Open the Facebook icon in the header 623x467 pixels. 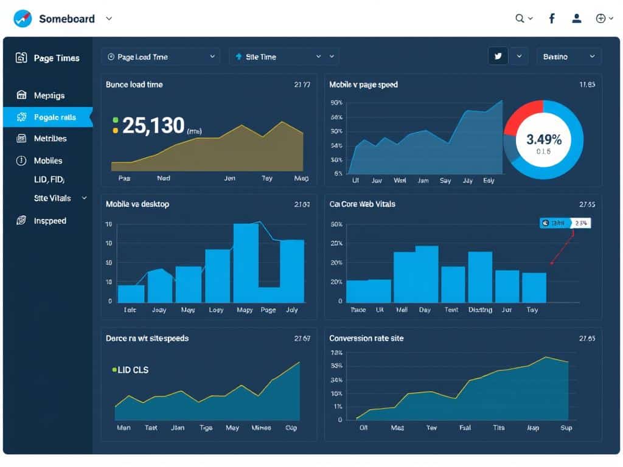[x=551, y=18]
